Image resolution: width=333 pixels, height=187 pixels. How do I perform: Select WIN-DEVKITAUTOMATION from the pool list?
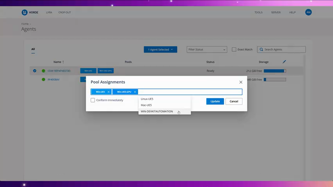point(157,111)
